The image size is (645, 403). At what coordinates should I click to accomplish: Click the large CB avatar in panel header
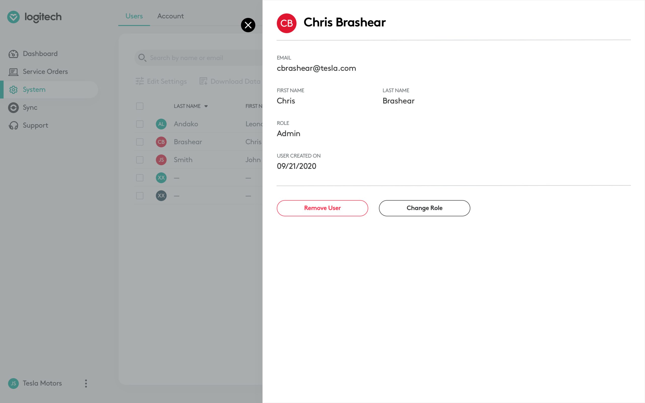[x=286, y=23]
